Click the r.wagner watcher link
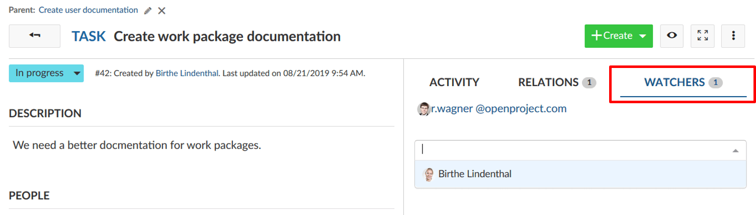The image size is (756, 215). point(499,109)
